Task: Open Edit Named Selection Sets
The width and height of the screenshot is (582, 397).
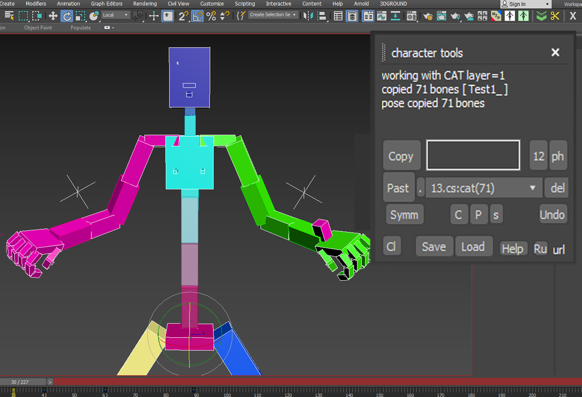Action: click(x=241, y=16)
